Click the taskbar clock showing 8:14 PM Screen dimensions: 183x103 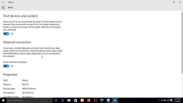pyautogui.click(x=178, y=100)
